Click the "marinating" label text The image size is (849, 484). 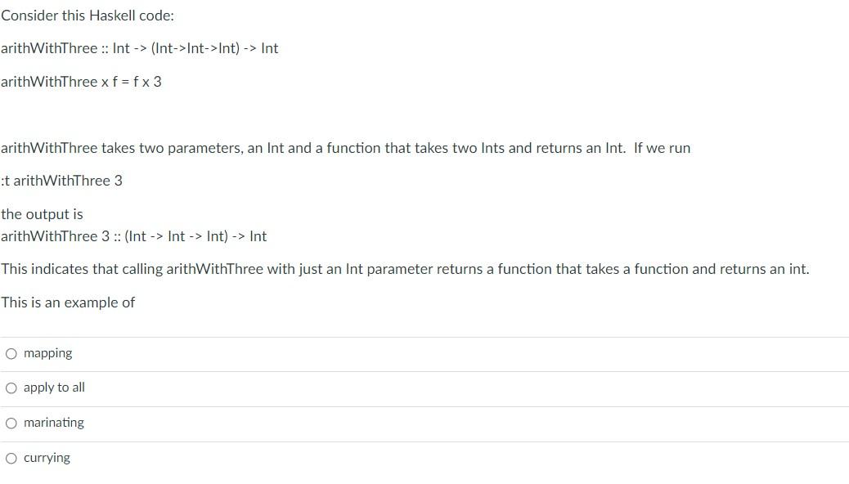[x=53, y=422]
